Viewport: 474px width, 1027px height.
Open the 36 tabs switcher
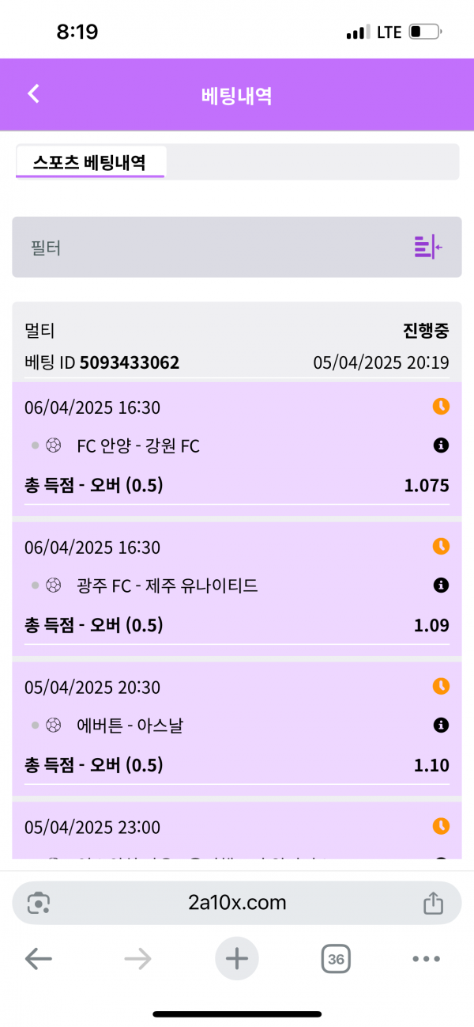(336, 960)
